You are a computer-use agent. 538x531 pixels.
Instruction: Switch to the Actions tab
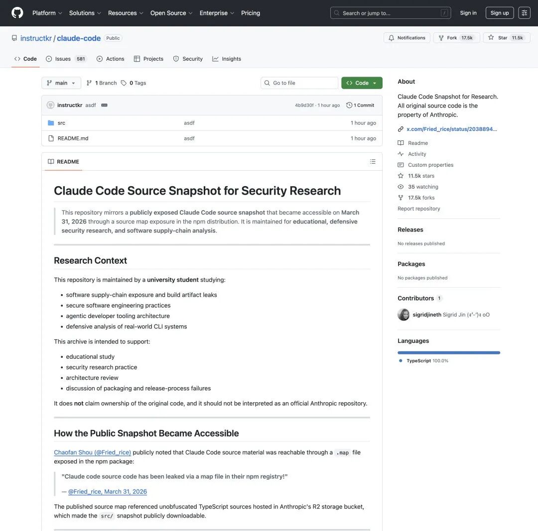[x=111, y=59]
